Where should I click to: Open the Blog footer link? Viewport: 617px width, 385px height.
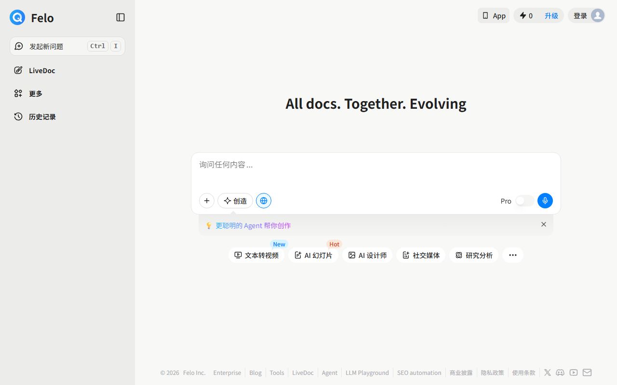255,372
